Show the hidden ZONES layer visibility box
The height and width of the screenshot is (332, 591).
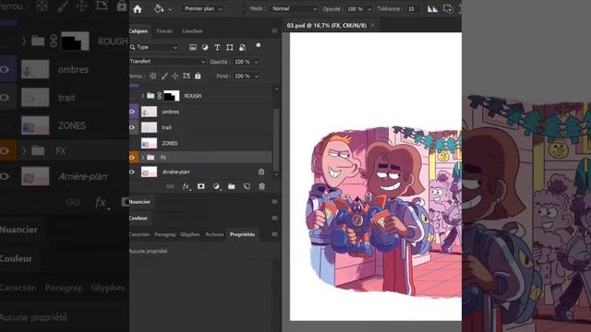coord(133,144)
